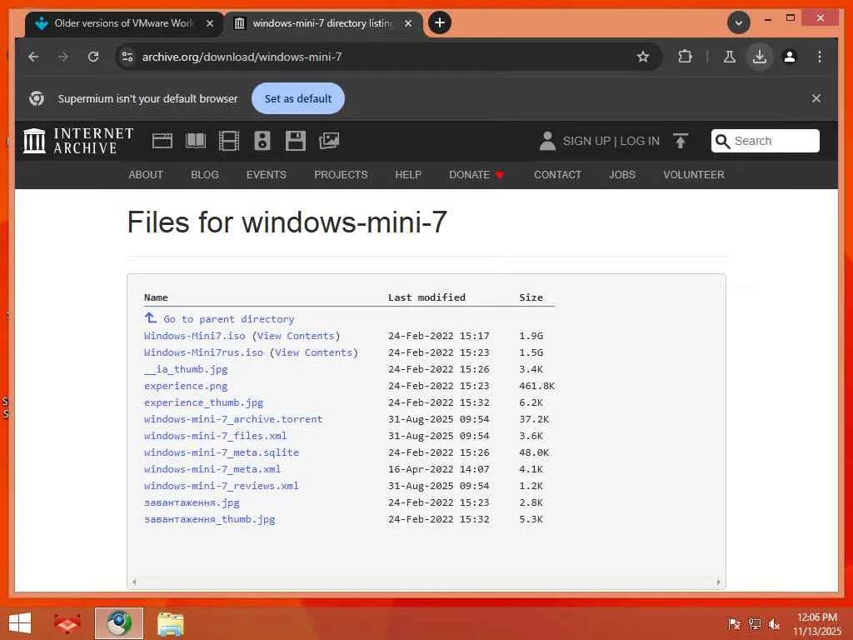Viewport: 853px width, 640px height.
Task: Open windows-mini-7_meta.xml link
Action: point(212,469)
